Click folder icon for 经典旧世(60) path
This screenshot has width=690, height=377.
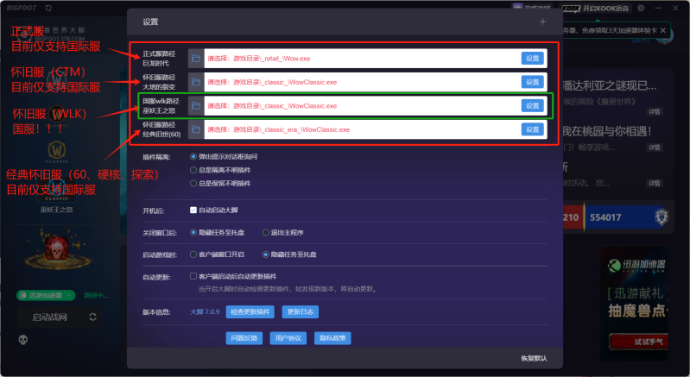[196, 129]
